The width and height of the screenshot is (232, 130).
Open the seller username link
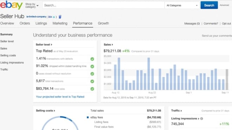tap(36, 17)
